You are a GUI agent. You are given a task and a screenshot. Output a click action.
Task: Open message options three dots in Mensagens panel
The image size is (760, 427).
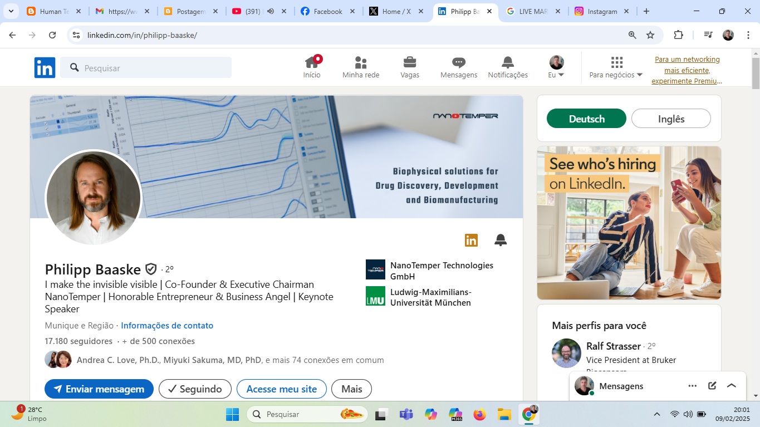point(692,386)
